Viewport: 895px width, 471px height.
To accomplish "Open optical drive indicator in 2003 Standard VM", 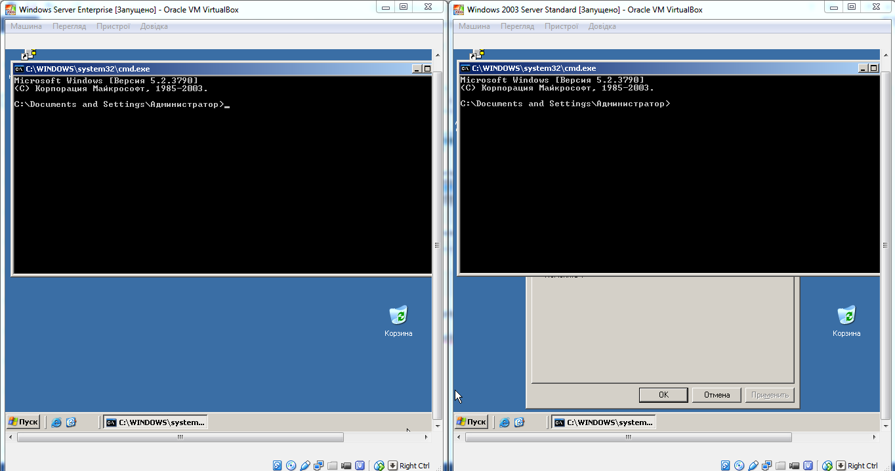I will coord(739,466).
